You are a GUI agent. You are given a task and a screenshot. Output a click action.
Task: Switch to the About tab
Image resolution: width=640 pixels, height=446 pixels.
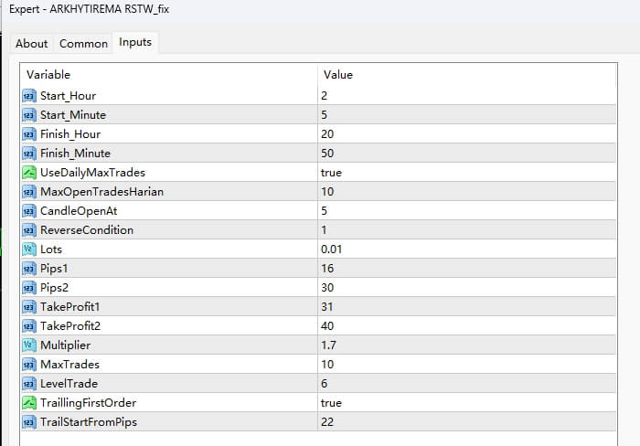(x=32, y=43)
